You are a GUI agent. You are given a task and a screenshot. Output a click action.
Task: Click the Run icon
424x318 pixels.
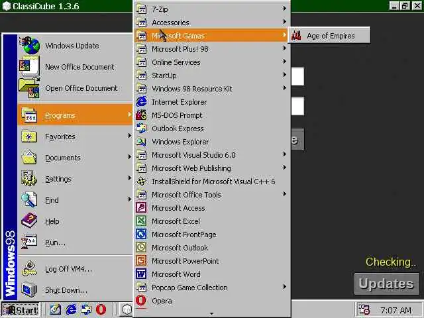[29, 242]
